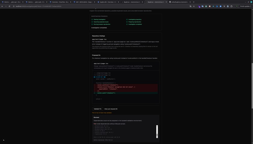Click the Validate Fix button
Viewport: 253px width, 144px height.
(x=98, y=109)
